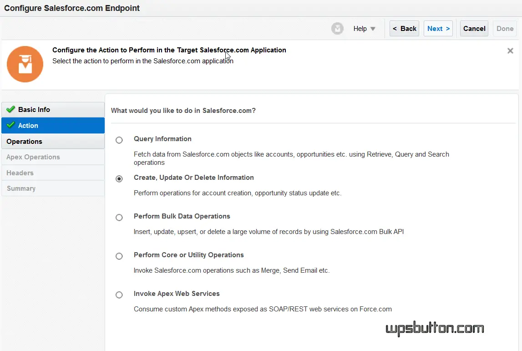
Task: Click the 'Insert, update, upsert, or delete' description
Action: 269,232
